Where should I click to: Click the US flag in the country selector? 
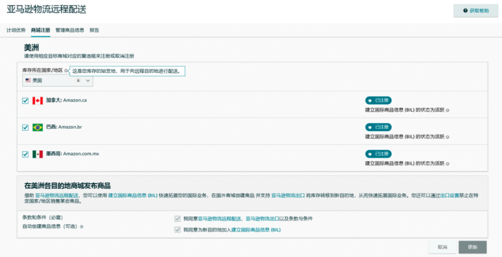tap(28, 81)
